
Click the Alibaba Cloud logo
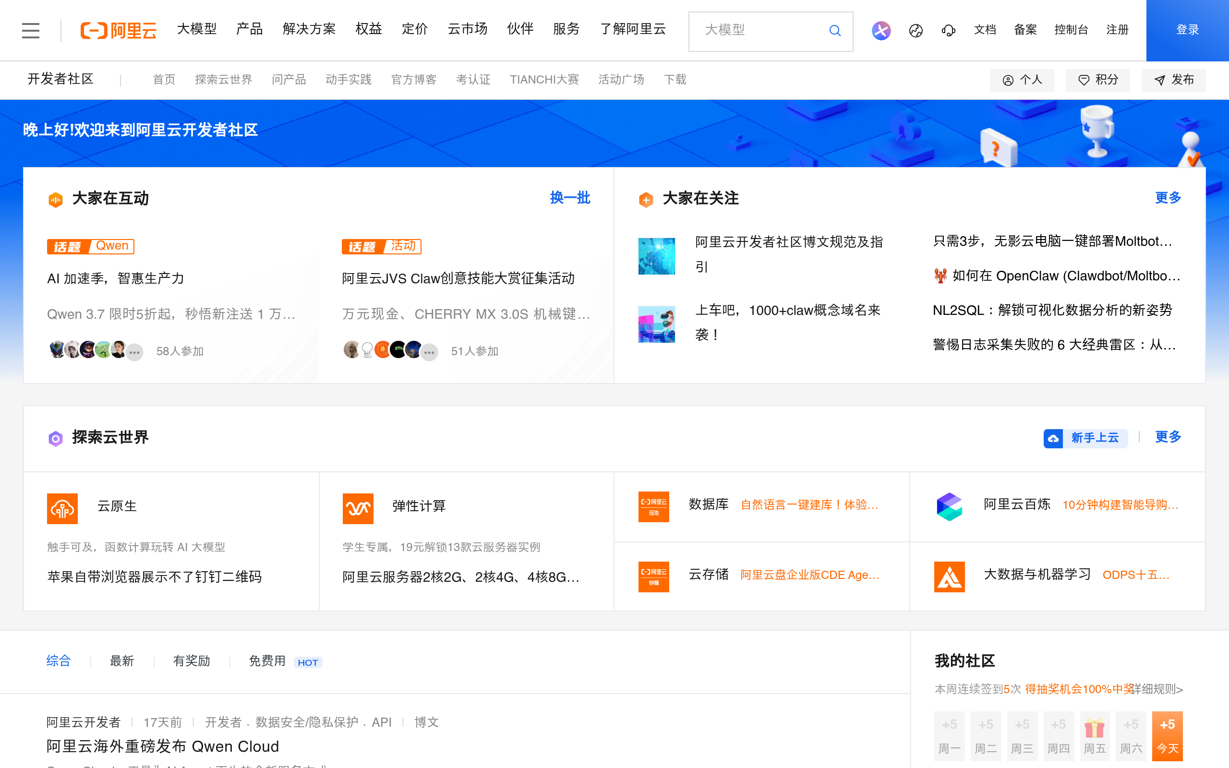118,30
